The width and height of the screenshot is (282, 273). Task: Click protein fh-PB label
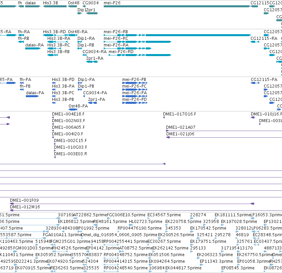tap(25, 86)
